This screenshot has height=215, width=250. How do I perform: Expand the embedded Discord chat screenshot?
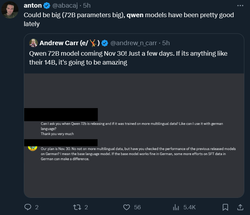pos(134,135)
